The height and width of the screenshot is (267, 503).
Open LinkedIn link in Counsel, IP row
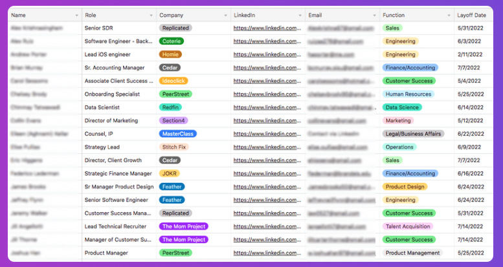point(267,134)
